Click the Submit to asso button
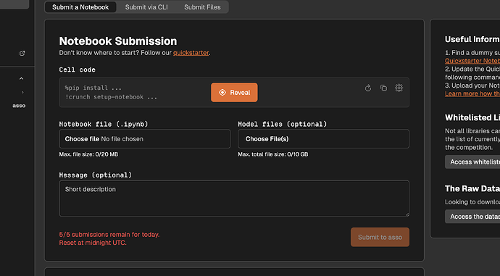Viewport: 500px width, 276px height. 380,237
